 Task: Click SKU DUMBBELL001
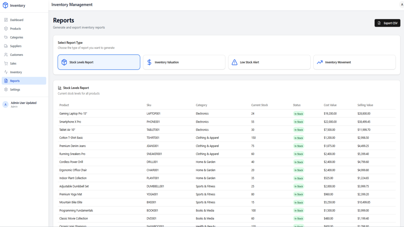pos(155,186)
